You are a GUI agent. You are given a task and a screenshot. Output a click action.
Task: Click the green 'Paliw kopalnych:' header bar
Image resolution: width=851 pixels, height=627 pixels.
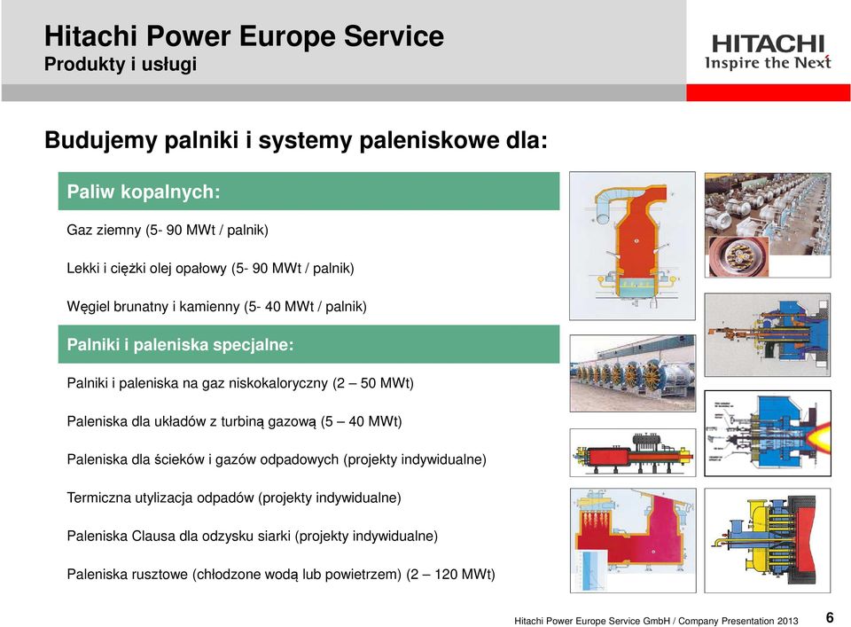pyautogui.click(x=308, y=191)
